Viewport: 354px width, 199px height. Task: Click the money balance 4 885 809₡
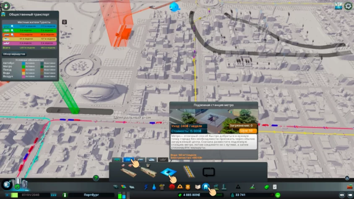(x=191, y=195)
